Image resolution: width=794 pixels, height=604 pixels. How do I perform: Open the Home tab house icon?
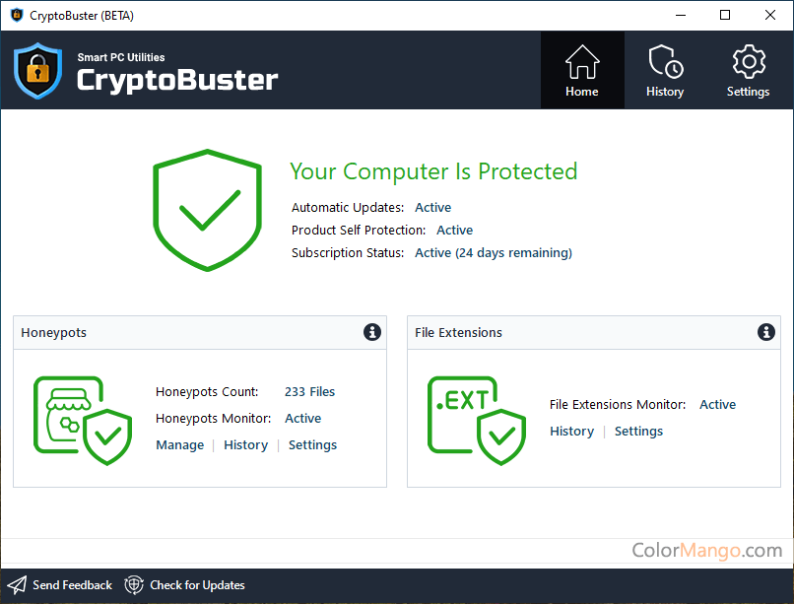click(x=582, y=62)
